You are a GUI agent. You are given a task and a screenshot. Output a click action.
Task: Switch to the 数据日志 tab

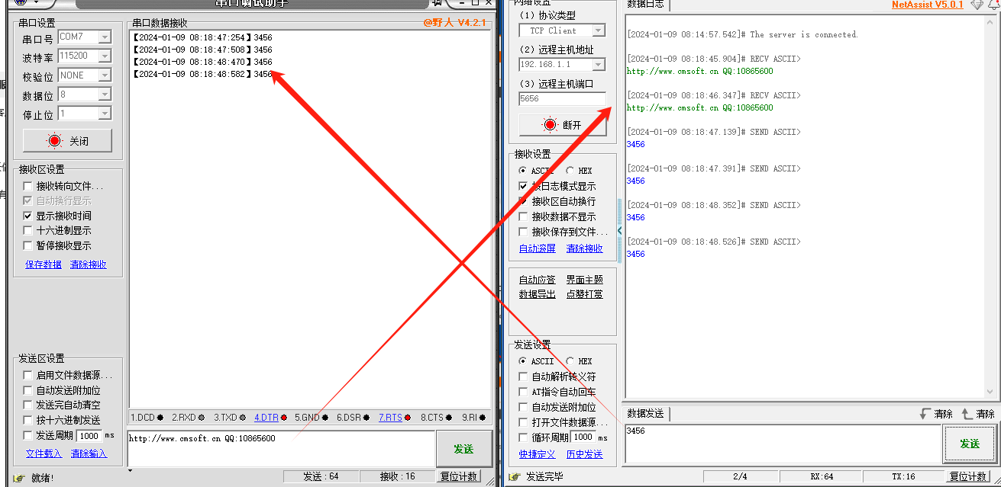[644, 5]
